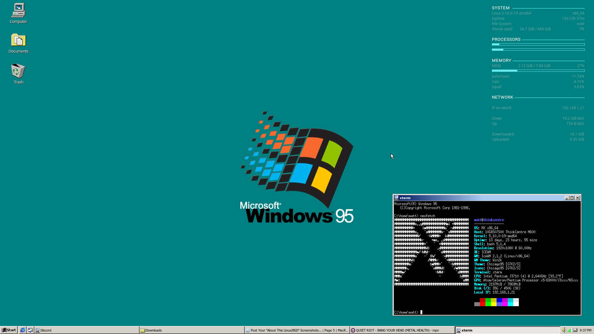Maximize the xterm window
Image resolution: width=594 pixels, height=334 pixels.
tap(572, 198)
